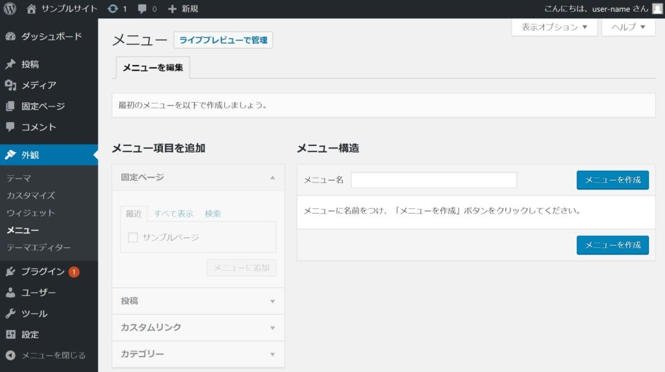Click the 設定 settings icon
The width and height of the screenshot is (665, 372).
coord(10,334)
